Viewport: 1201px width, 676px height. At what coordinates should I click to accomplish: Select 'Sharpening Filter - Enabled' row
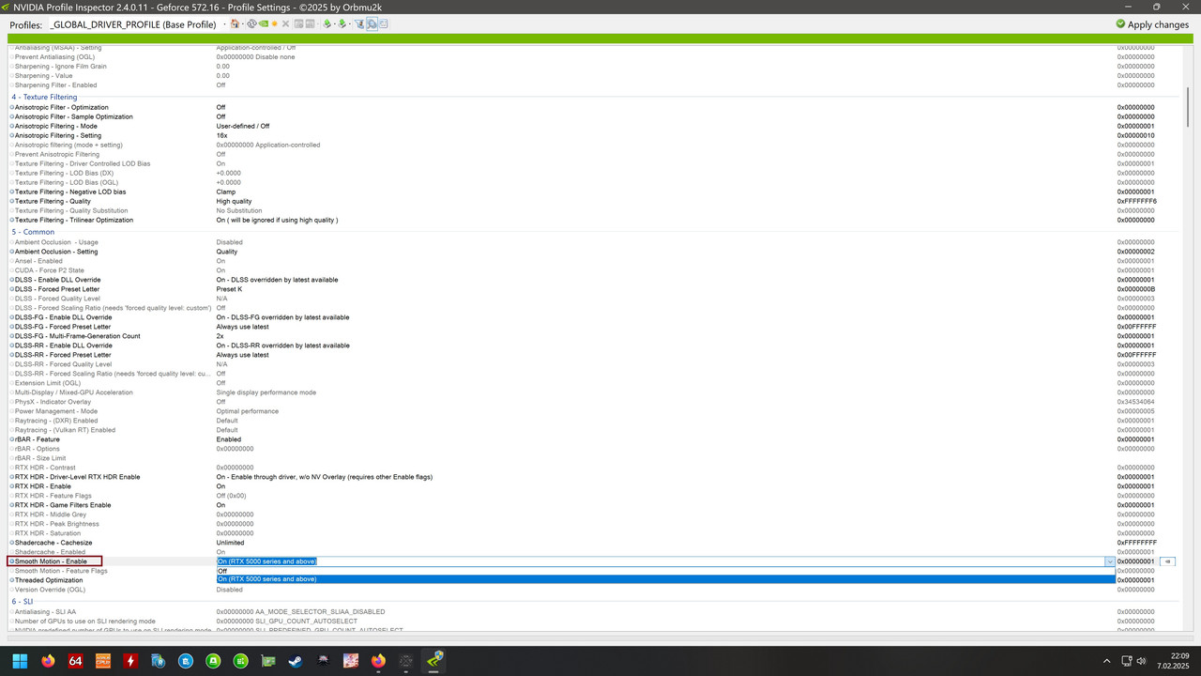click(595, 85)
